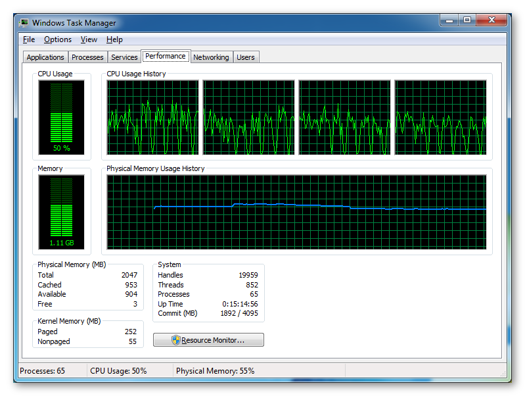This screenshot has height=396, width=525.
Task: Click the Memory 1.11 GB meter
Action: 62,212
